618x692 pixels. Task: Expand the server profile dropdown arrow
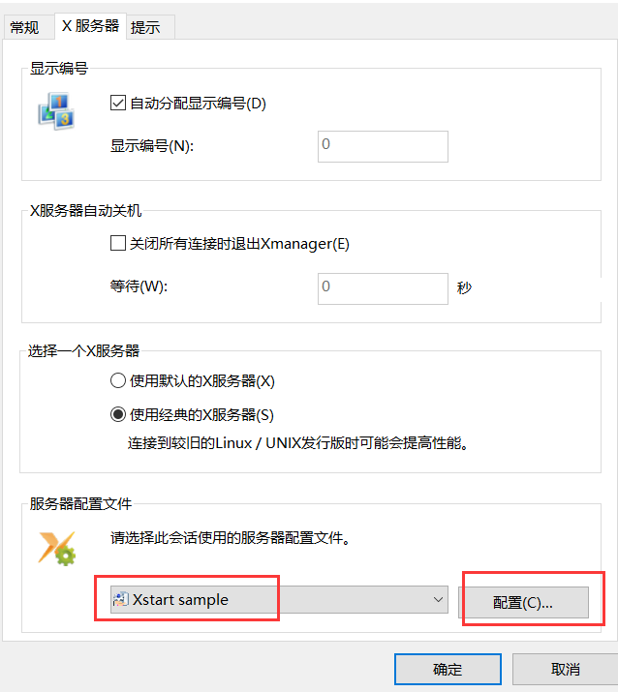(x=438, y=599)
